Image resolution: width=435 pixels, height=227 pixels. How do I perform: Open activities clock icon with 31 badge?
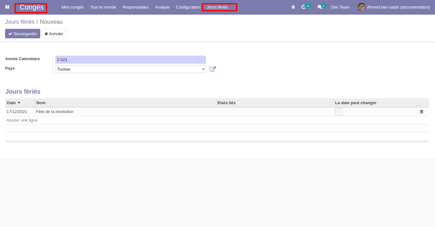coord(304,7)
